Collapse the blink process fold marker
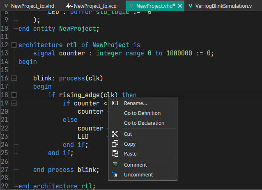The height and width of the screenshot is (190, 262). [x=14, y=78]
